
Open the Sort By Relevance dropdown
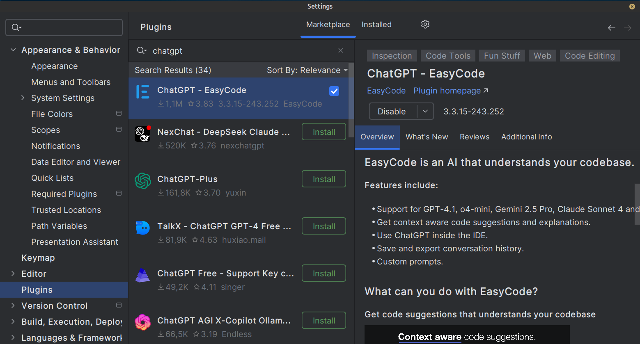[x=307, y=70]
